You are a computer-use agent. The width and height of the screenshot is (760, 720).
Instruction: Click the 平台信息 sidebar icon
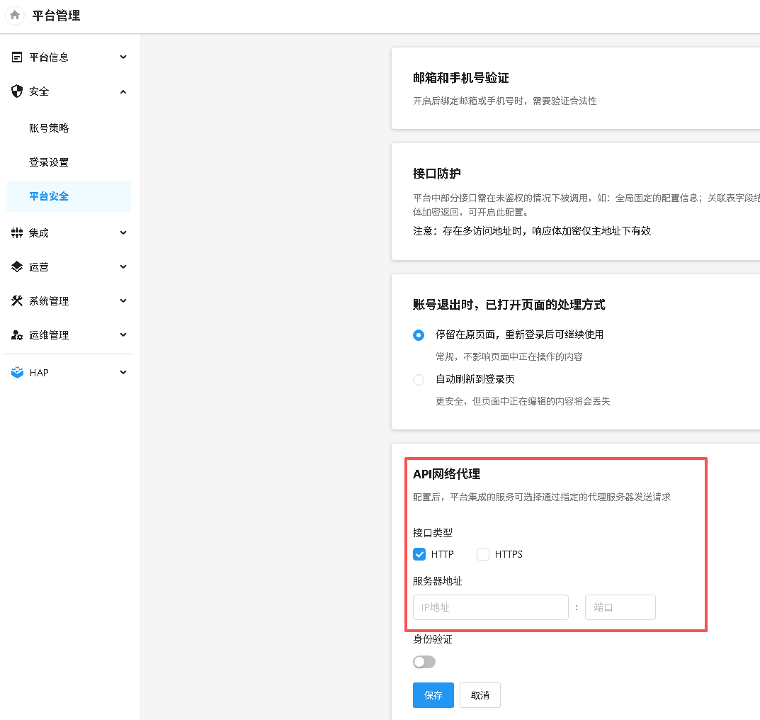[18, 57]
